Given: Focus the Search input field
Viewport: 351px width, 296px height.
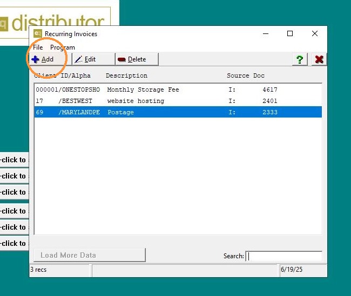Looking at the screenshot, I should tap(284, 256).
